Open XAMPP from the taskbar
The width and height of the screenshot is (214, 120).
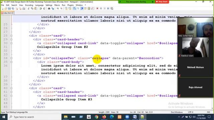(x=119, y=117)
